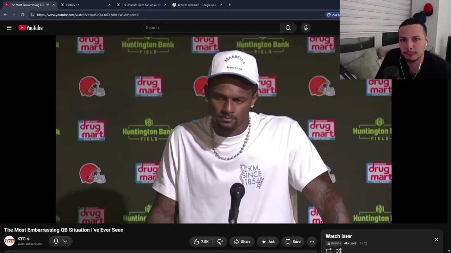
Task: Expand the subscription notification dropdown
Action: click(65, 241)
